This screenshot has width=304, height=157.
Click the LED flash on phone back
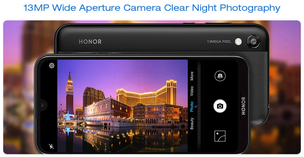tap(238, 41)
